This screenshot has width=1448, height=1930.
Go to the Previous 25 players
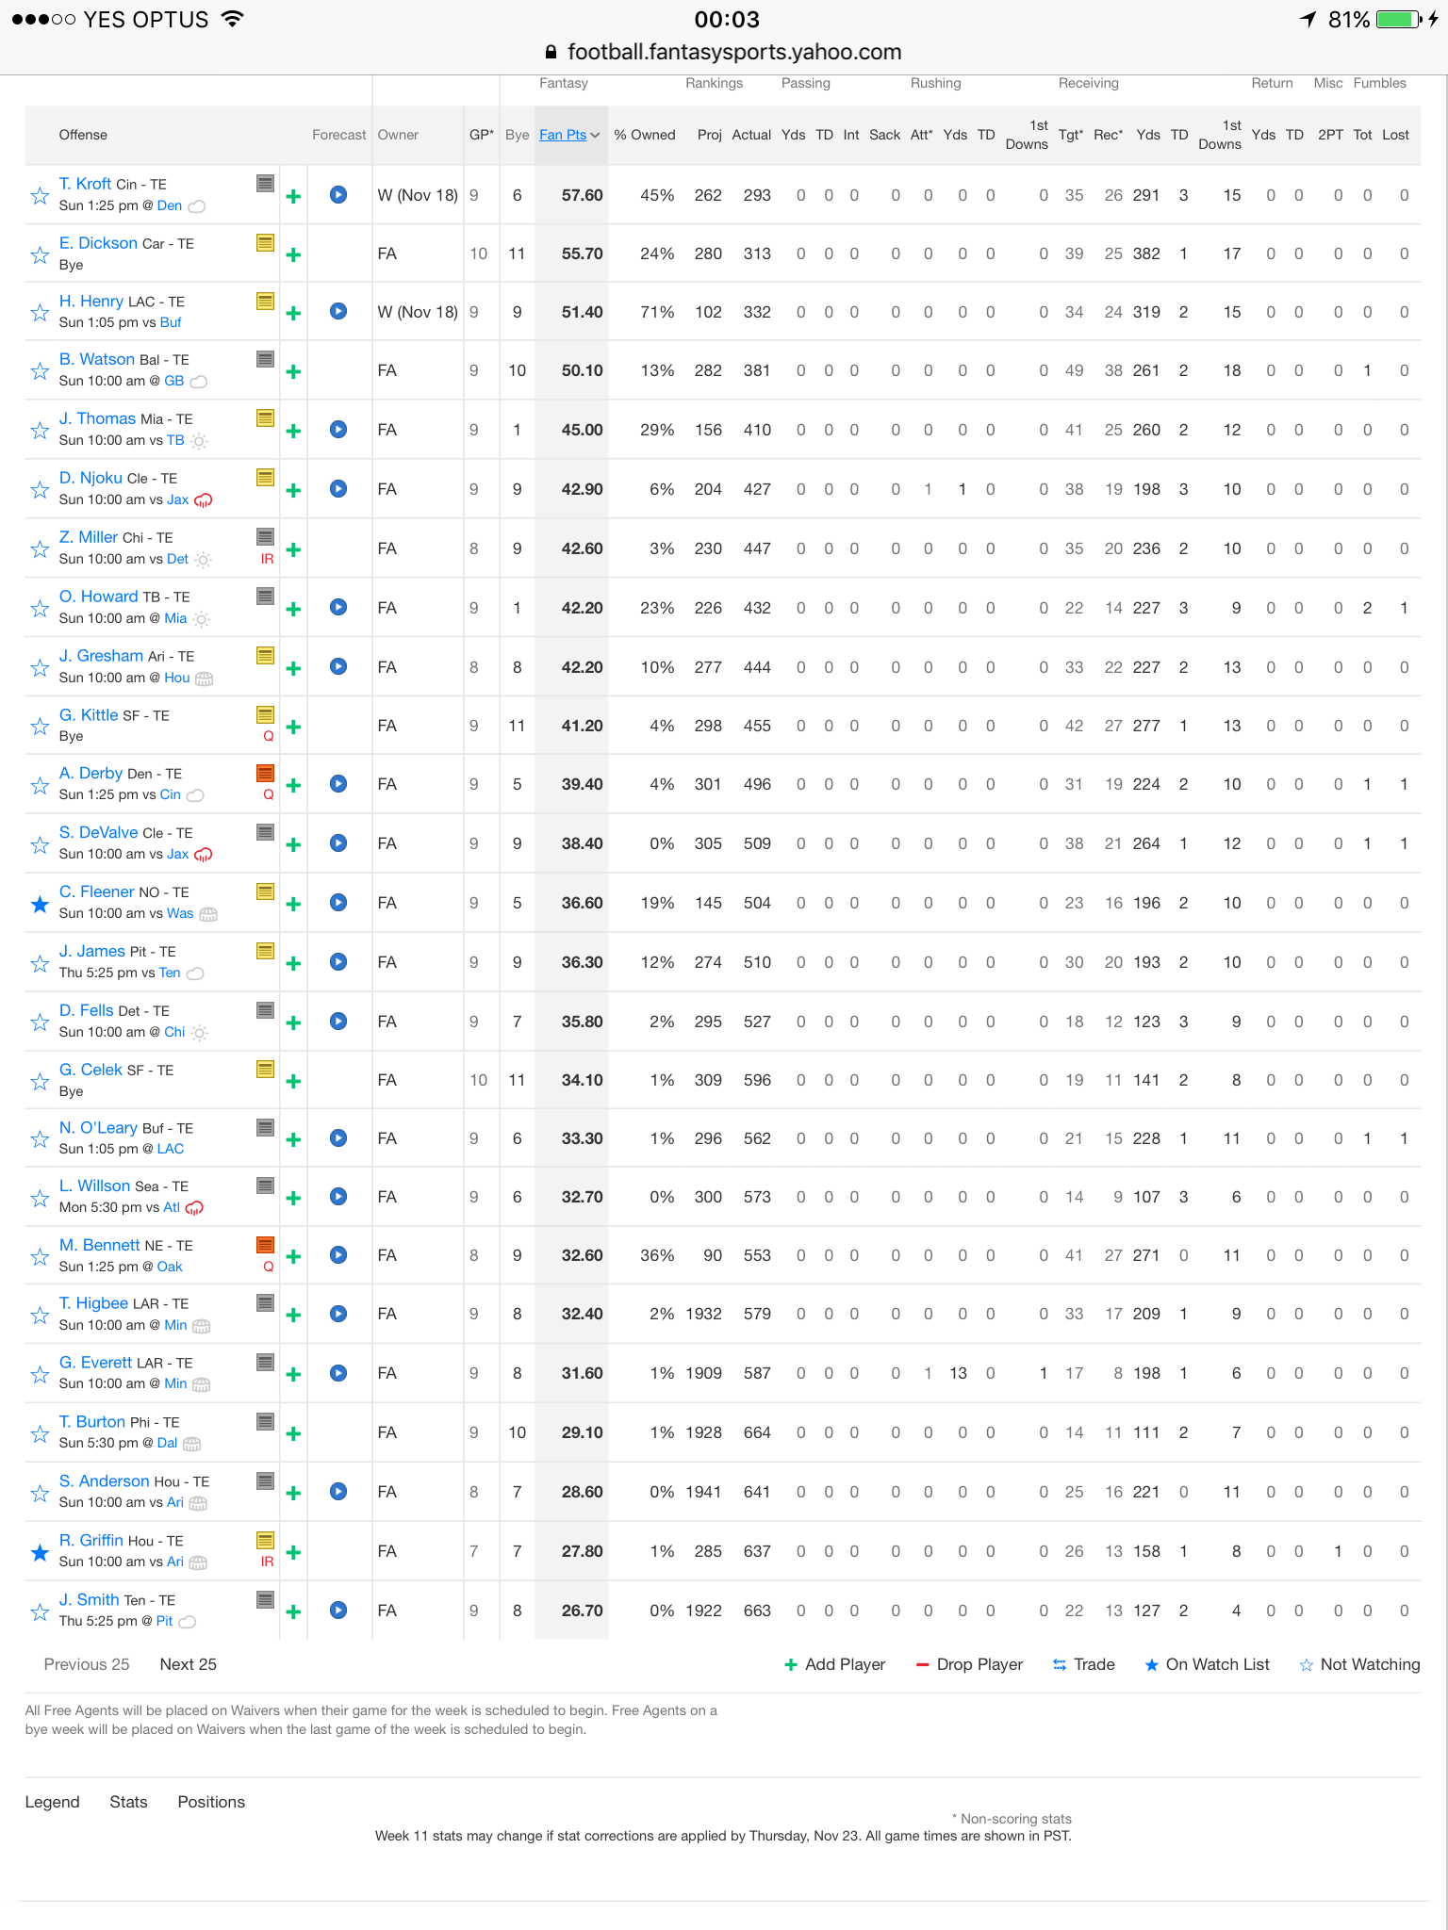[x=87, y=1664]
